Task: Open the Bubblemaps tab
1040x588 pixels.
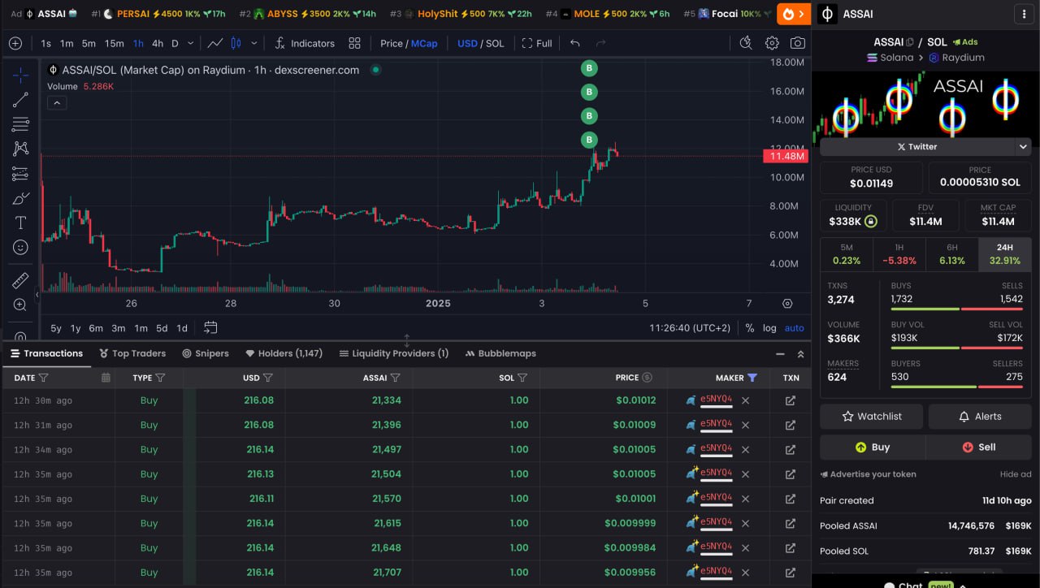Action: [500, 353]
